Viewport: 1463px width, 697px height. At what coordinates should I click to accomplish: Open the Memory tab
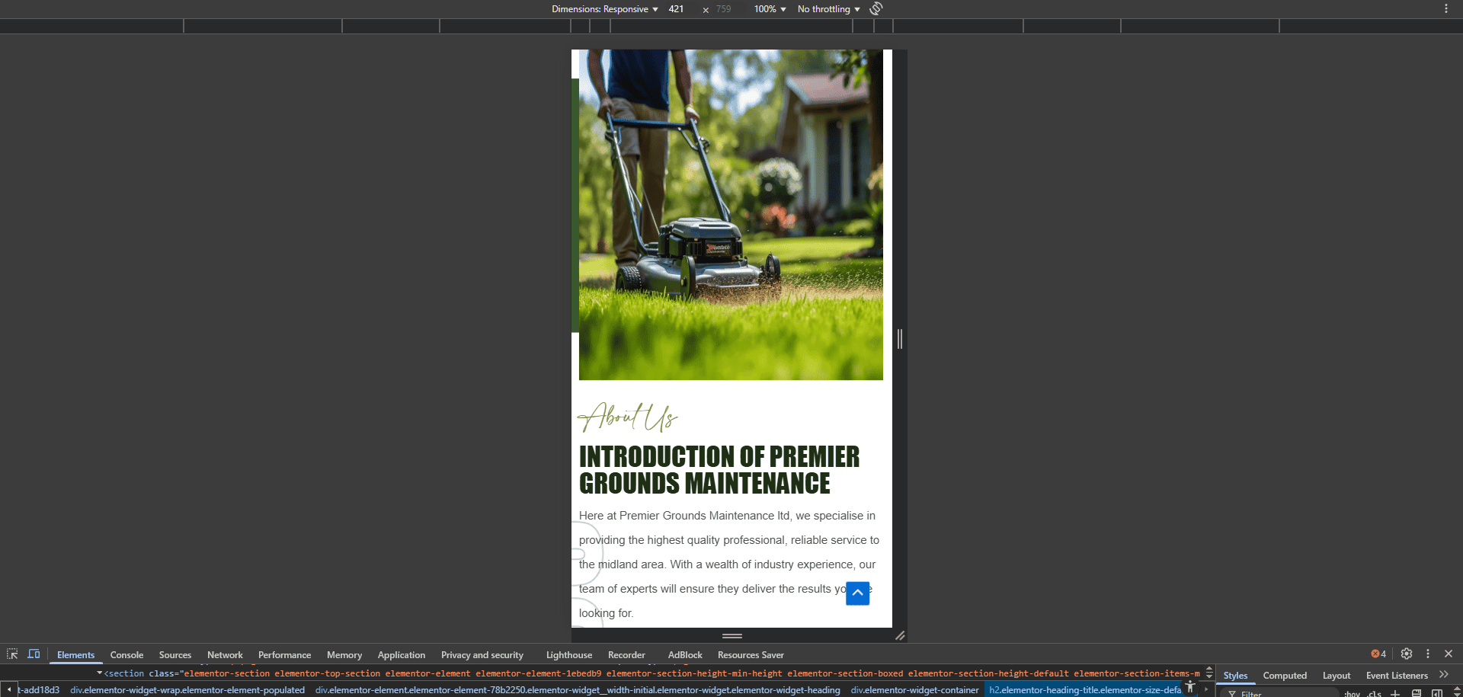(x=344, y=654)
